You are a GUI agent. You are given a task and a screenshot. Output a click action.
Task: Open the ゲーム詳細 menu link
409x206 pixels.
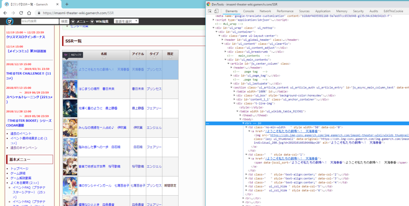[x=18, y=173]
